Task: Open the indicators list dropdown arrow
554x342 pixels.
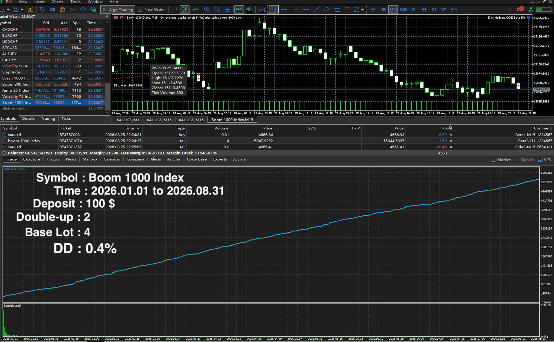Action: (22, 9)
